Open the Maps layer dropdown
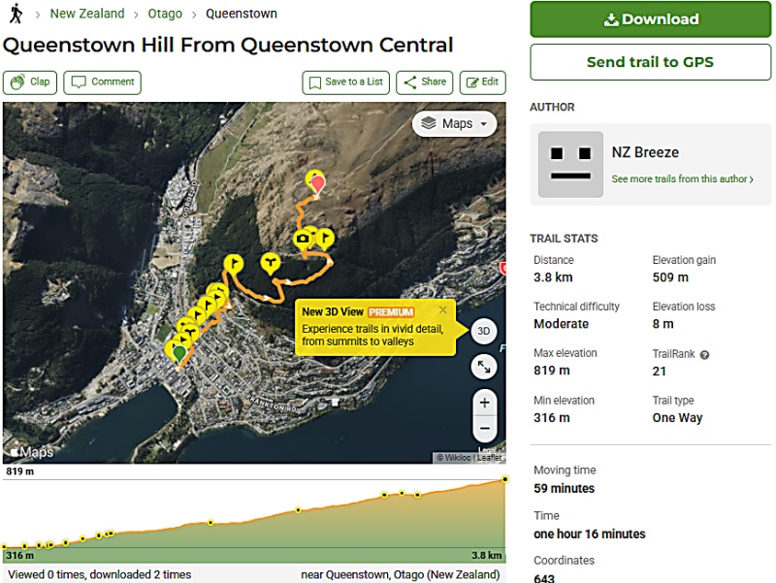The width and height of the screenshot is (776, 583). pyautogui.click(x=454, y=124)
